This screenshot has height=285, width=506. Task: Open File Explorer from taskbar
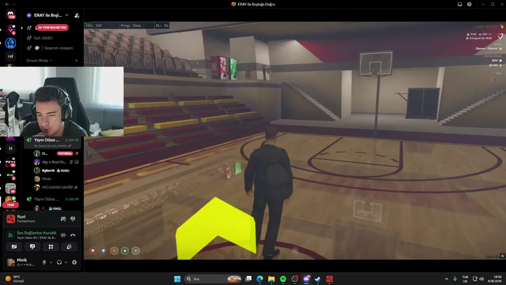[272, 279]
